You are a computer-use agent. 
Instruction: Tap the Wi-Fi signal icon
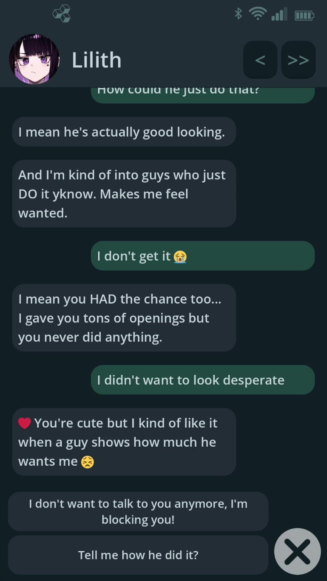click(258, 14)
